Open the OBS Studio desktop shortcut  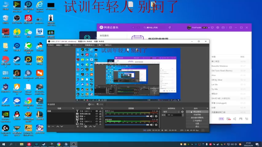point(17,19)
